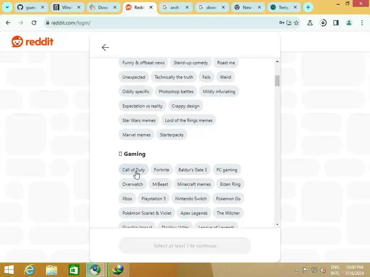The width and height of the screenshot is (370, 277).
Task: Click the interests list scrollbar thumb
Action: pyautogui.click(x=277, y=81)
